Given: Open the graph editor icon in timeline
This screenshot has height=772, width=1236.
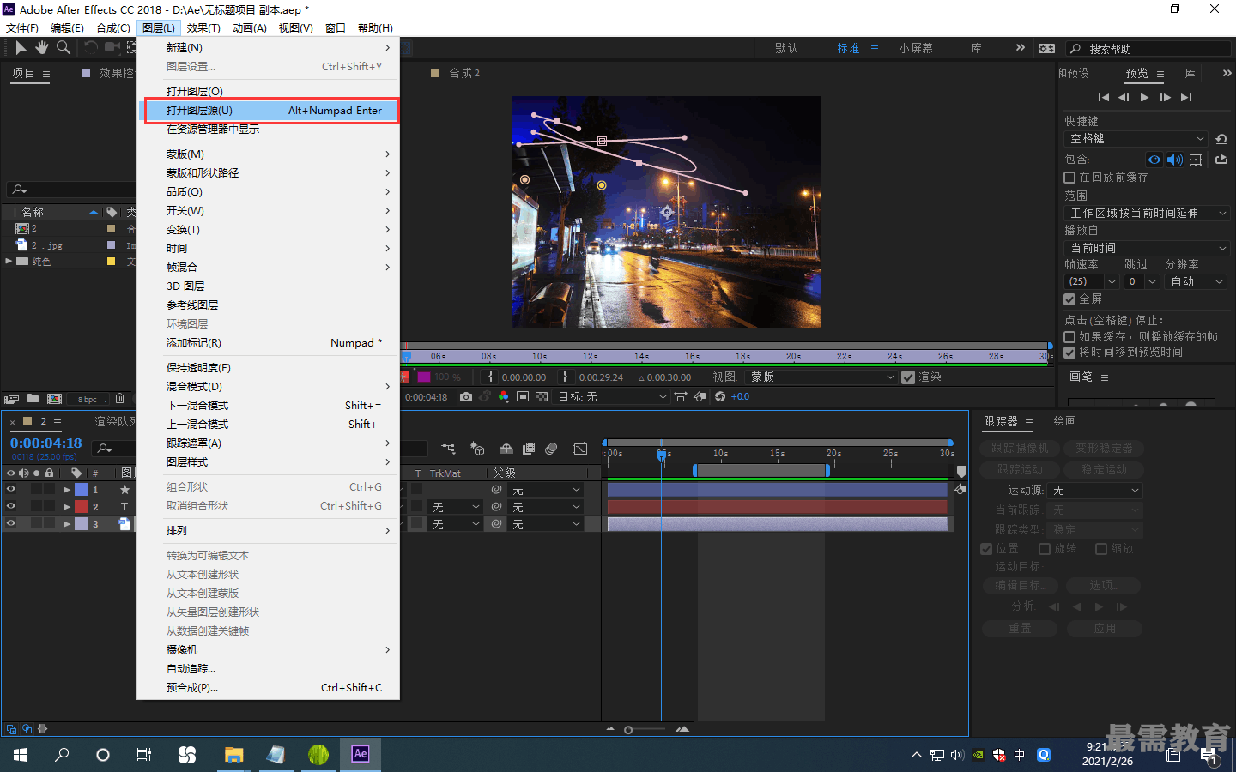Looking at the screenshot, I should click(580, 449).
